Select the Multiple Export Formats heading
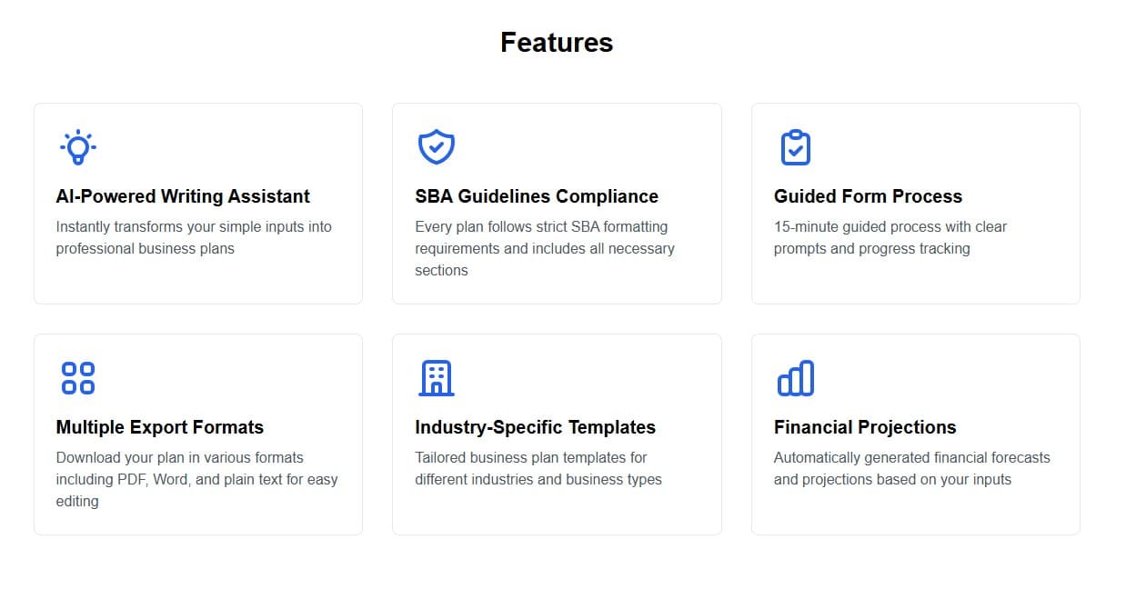This screenshot has width=1146, height=609. point(160,427)
